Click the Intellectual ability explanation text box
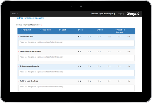This screenshot has height=103, width=152. (76, 43)
